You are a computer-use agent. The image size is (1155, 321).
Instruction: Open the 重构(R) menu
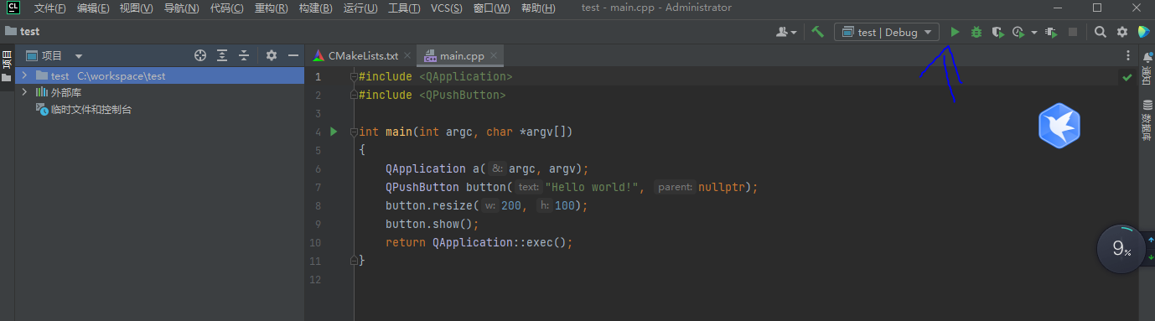[x=272, y=8]
